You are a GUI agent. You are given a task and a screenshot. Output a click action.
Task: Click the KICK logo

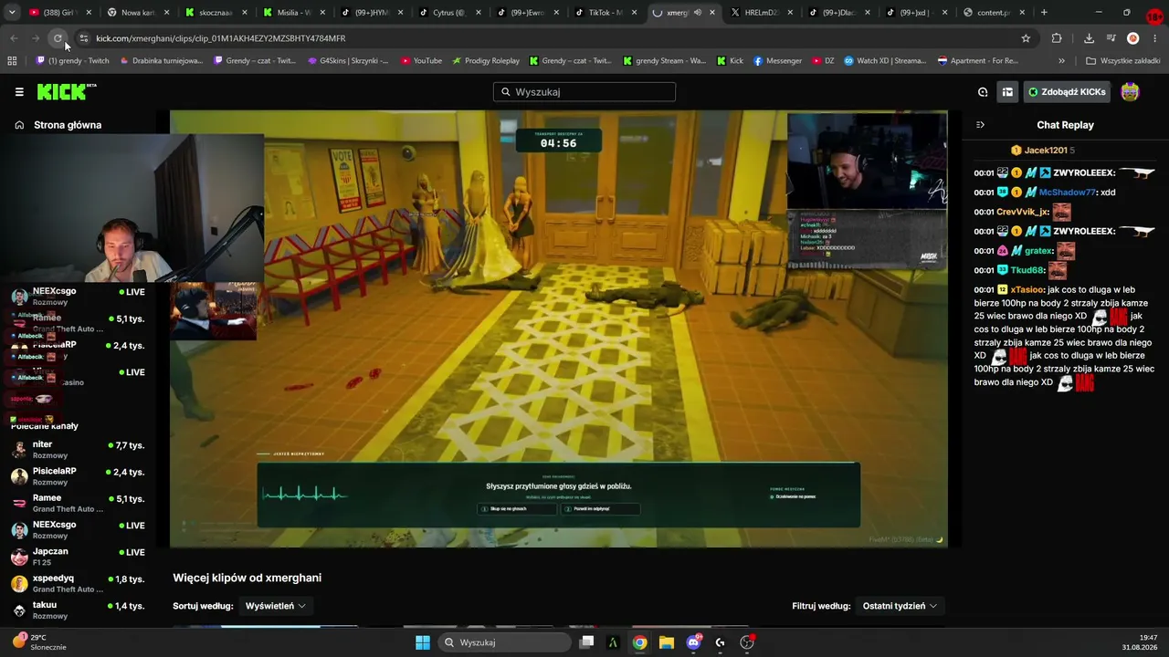click(67, 91)
